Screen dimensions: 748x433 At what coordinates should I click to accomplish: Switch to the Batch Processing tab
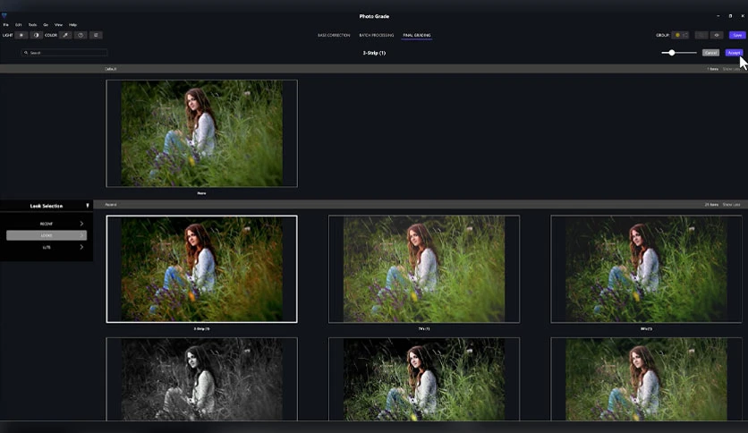coord(377,35)
